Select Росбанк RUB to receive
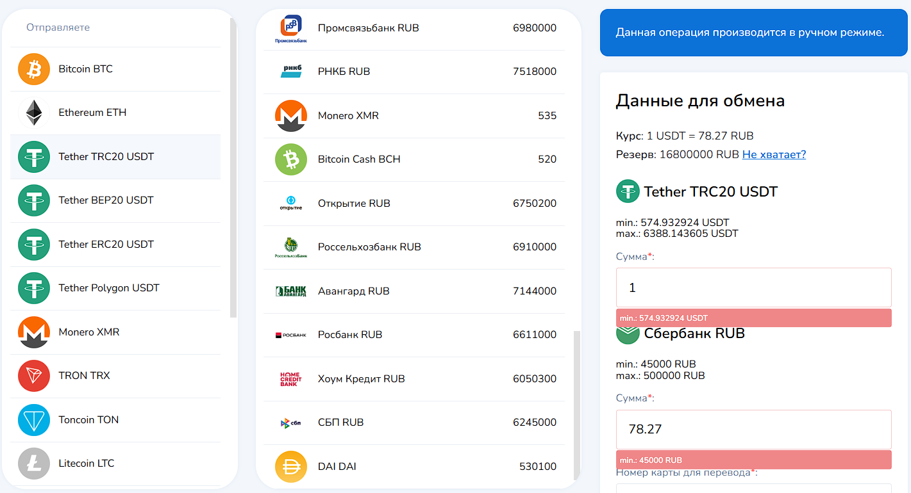Viewport: 911px width, 493px height. [x=414, y=335]
